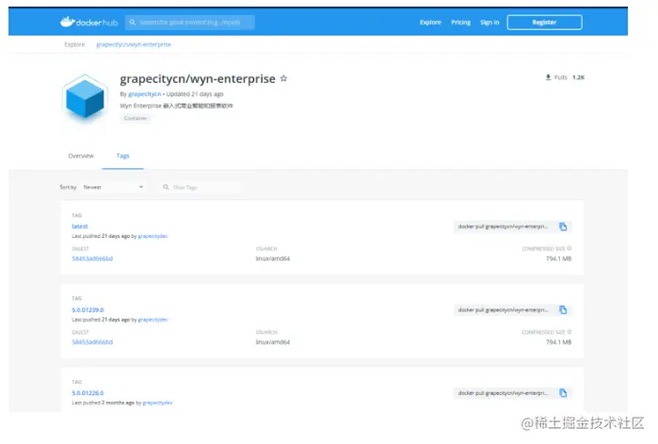The height and width of the screenshot is (444, 658).
Task: Click the search magnifier icon in header
Action: pyautogui.click(x=133, y=23)
